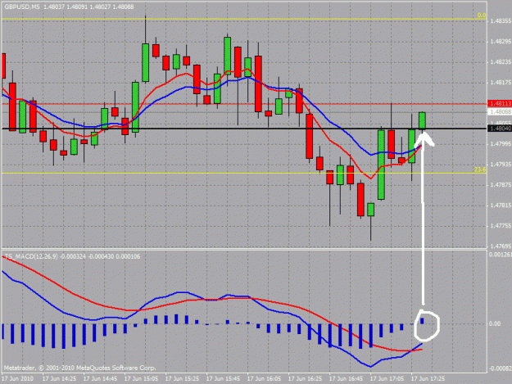
Task: Click the 1.47995 price axis label
Action: tap(501, 144)
